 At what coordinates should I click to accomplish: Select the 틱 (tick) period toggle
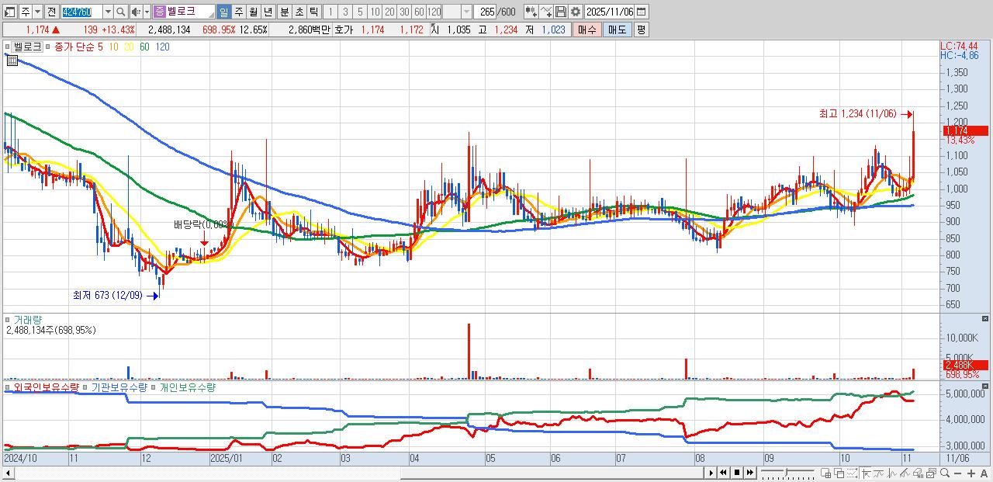click(313, 12)
